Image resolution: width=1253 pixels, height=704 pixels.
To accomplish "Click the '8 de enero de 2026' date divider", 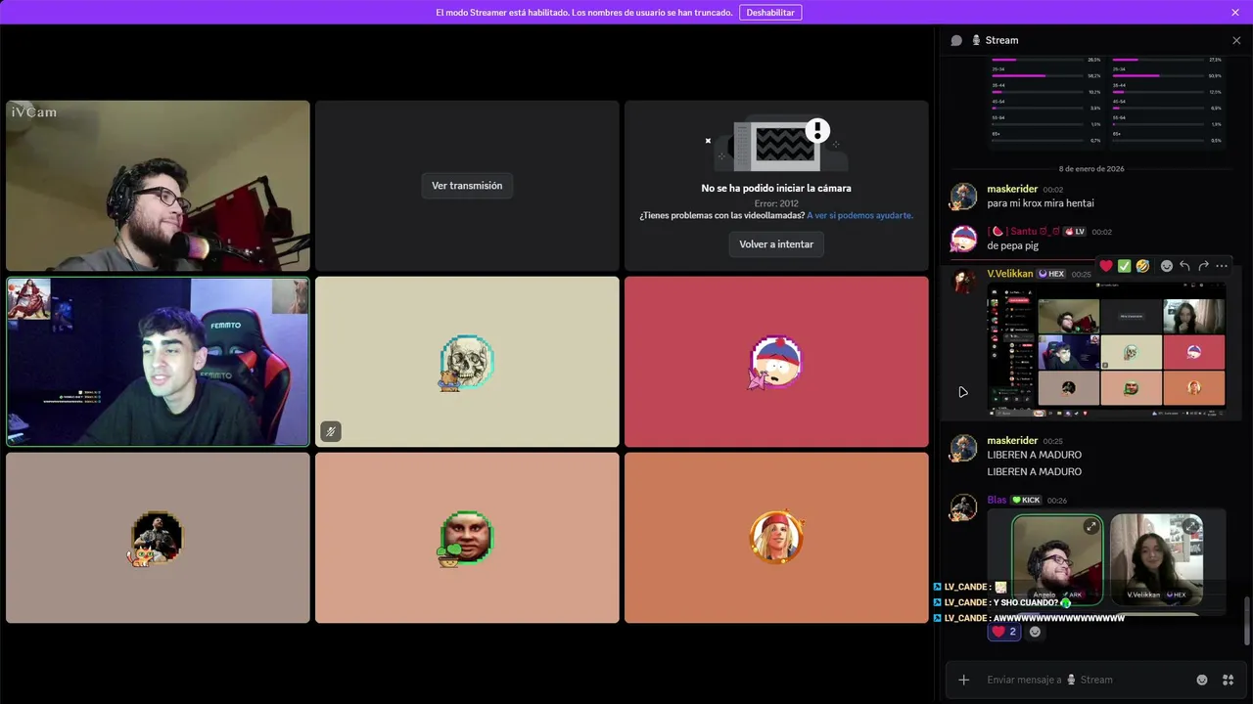I will point(1091,169).
